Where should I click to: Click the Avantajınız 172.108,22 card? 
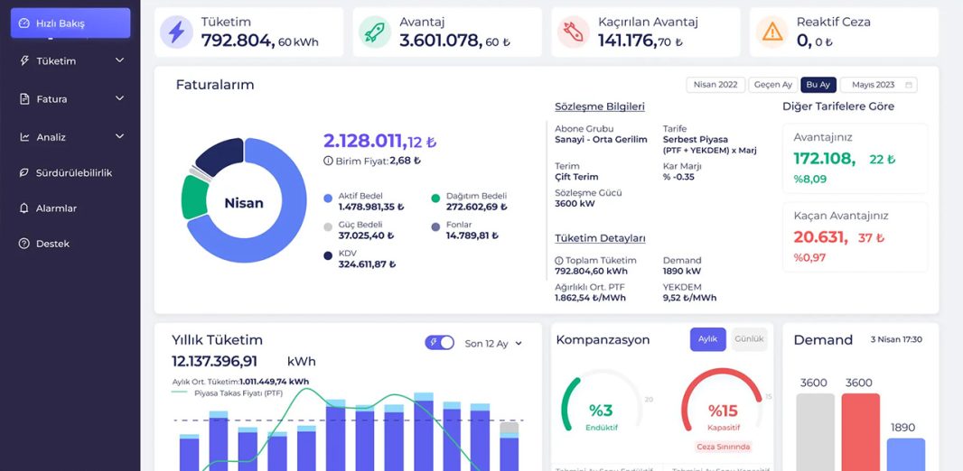(x=855, y=158)
